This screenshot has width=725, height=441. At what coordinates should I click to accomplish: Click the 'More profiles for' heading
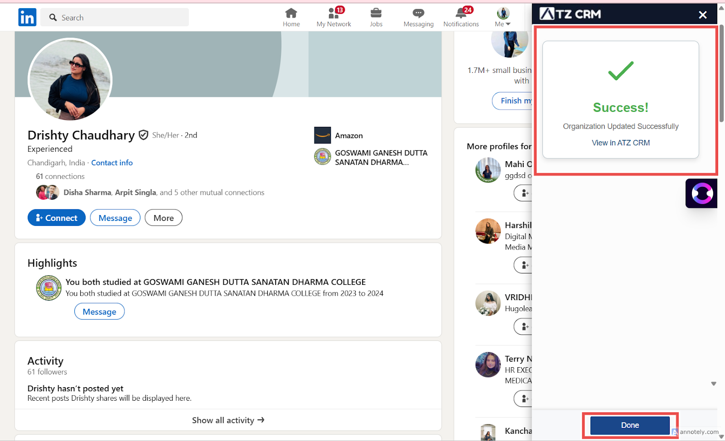click(499, 146)
